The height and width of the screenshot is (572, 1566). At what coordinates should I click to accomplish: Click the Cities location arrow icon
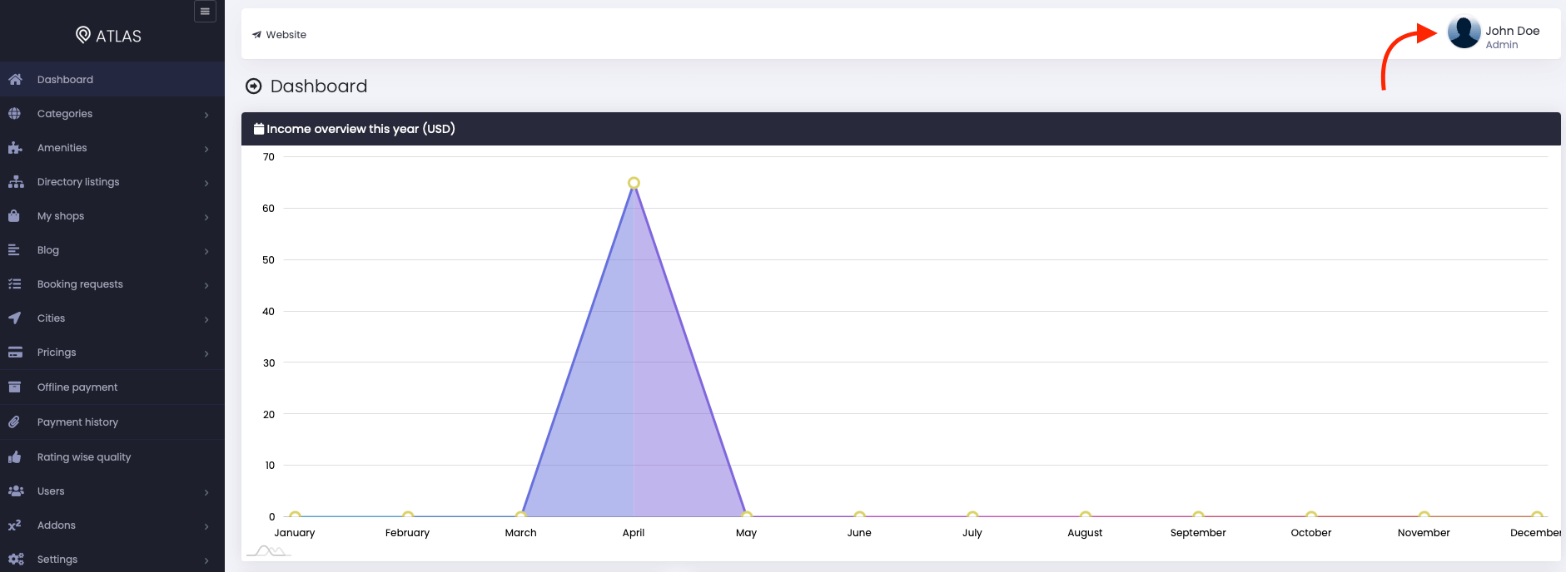[15, 318]
